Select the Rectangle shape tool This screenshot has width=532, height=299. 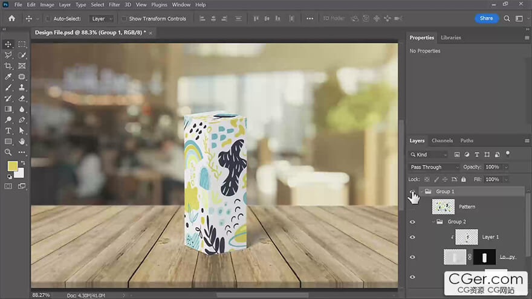coord(8,141)
